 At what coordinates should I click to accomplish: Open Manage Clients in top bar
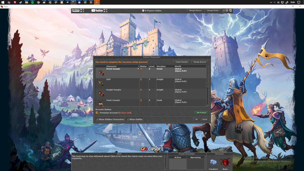tap(213, 11)
